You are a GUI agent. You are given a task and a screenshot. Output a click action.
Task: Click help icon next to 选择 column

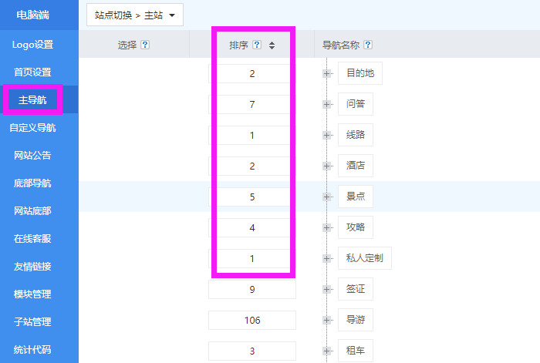[x=145, y=45]
